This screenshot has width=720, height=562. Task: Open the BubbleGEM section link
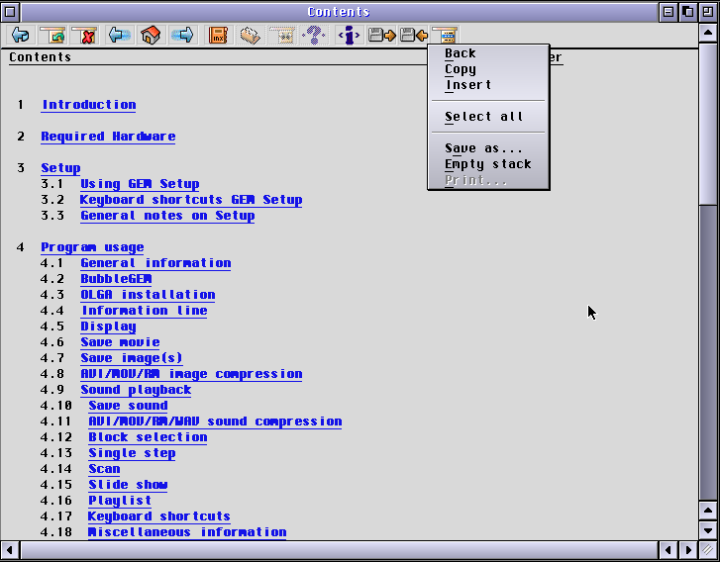tap(116, 279)
